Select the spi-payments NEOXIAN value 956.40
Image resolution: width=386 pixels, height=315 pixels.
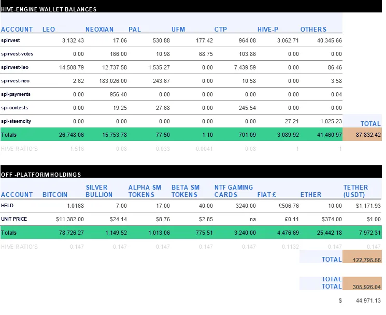118,94
